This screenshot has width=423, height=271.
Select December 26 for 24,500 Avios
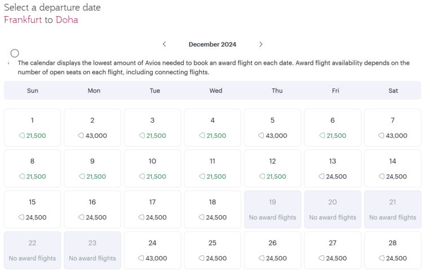[x=272, y=250]
